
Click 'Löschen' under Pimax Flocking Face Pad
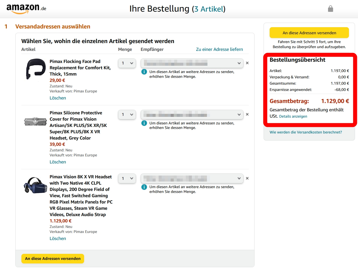tap(58, 98)
